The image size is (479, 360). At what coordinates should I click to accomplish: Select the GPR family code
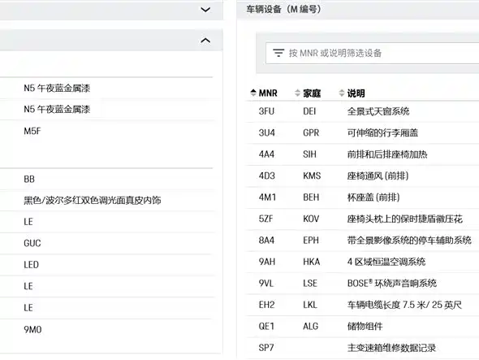[x=311, y=132]
